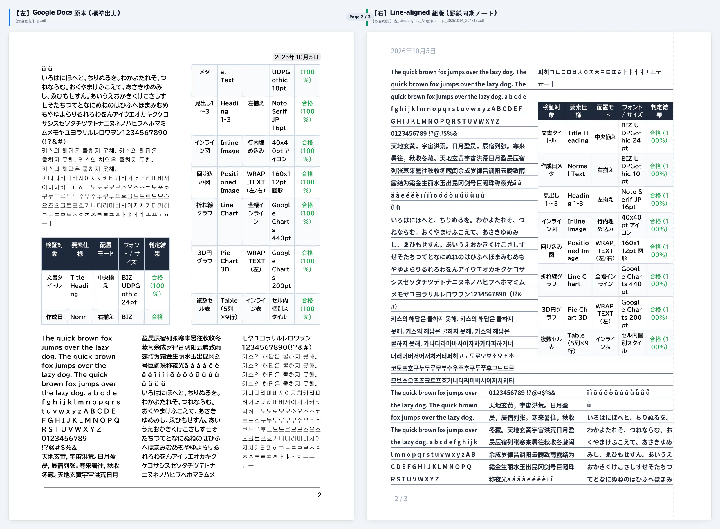Click the line "F G H I J K L M N O P Q" on the left page

click(80, 420)
